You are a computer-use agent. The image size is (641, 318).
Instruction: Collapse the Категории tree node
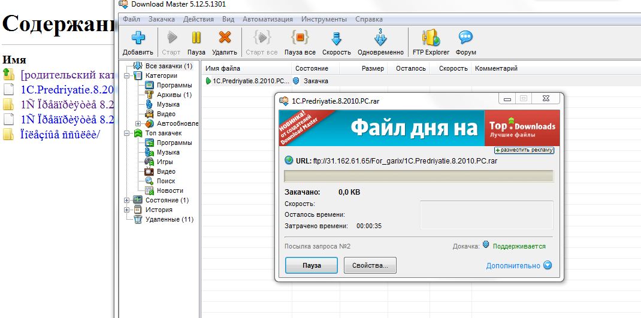[x=127, y=75]
